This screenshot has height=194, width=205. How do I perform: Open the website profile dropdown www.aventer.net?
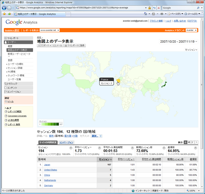(49, 30)
